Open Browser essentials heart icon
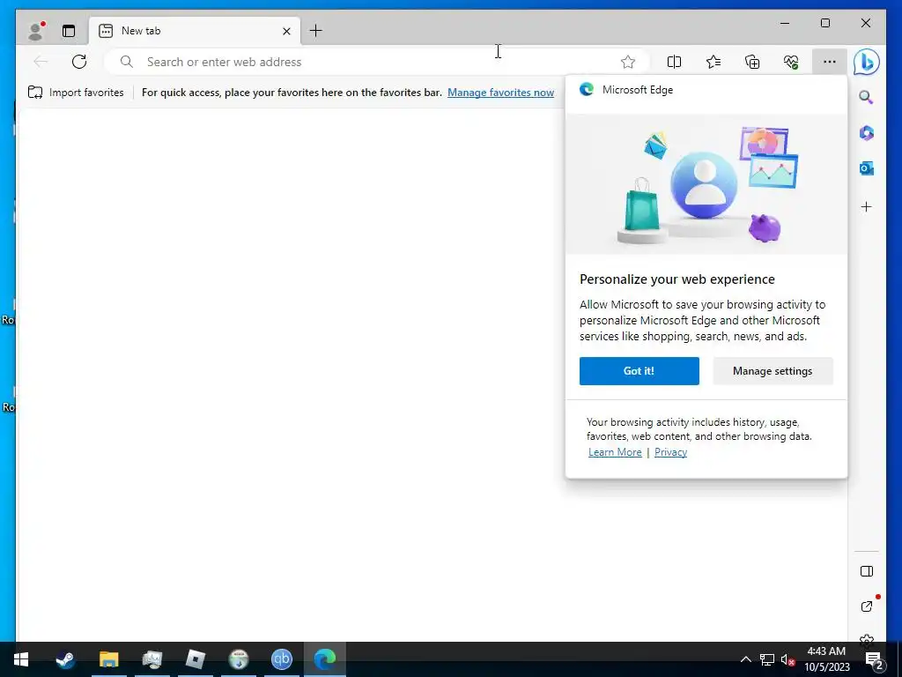This screenshot has width=902, height=677. click(x=791, y=62)
